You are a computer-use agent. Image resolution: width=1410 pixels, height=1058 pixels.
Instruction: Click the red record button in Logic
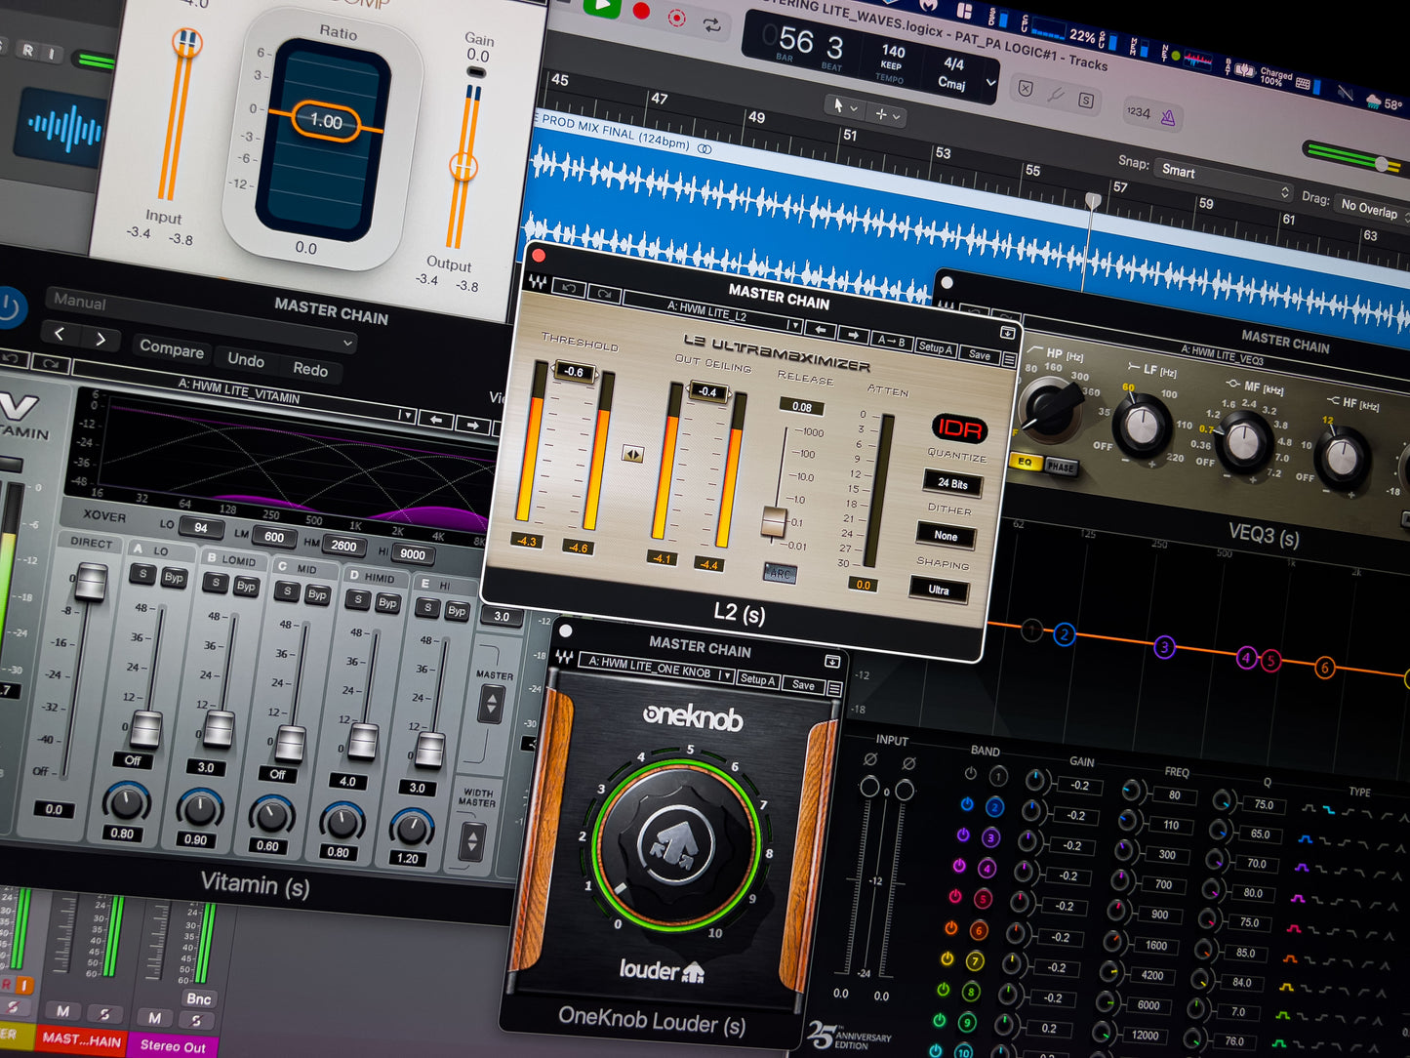(641, 11)
